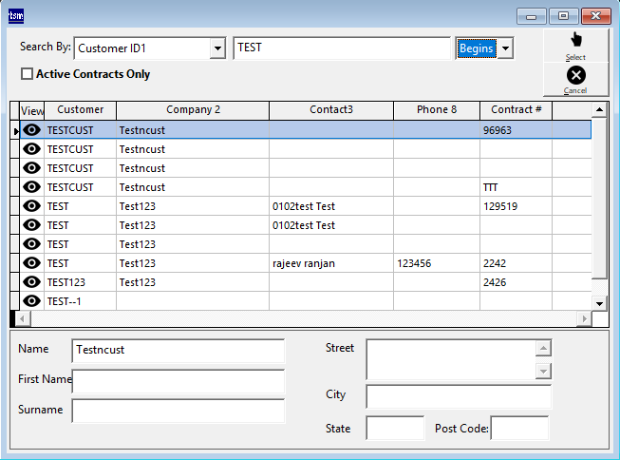This screenshot has width=620, height=460.
Task: Click the Cancel X icon
Action: coord(575,75)
